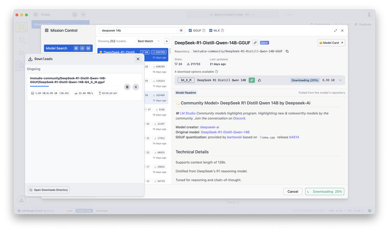The height and width of the screenshot is (232, 389).
Task: Click the Downloading (20%) status badge
Action: click(x=305, y=80)
